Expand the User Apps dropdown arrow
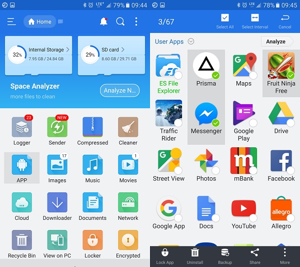Screen dimensions: 300x267 coord(191,42)
